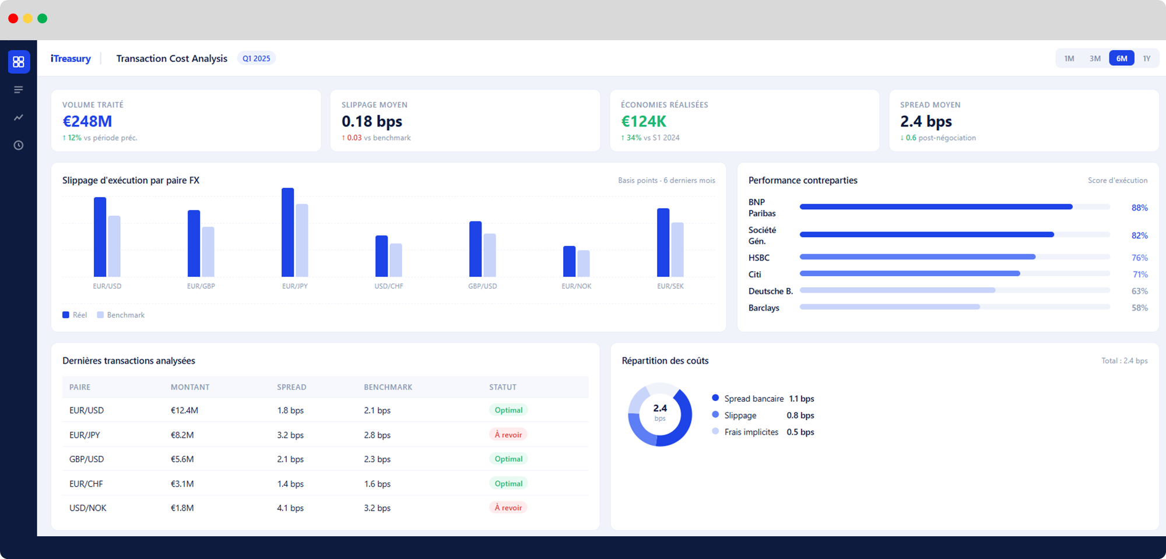The height and width of the screenshot is (559, 1166).
Task: Click the STATUT column header
Action: pyautogui.click(x=503, y=387)
